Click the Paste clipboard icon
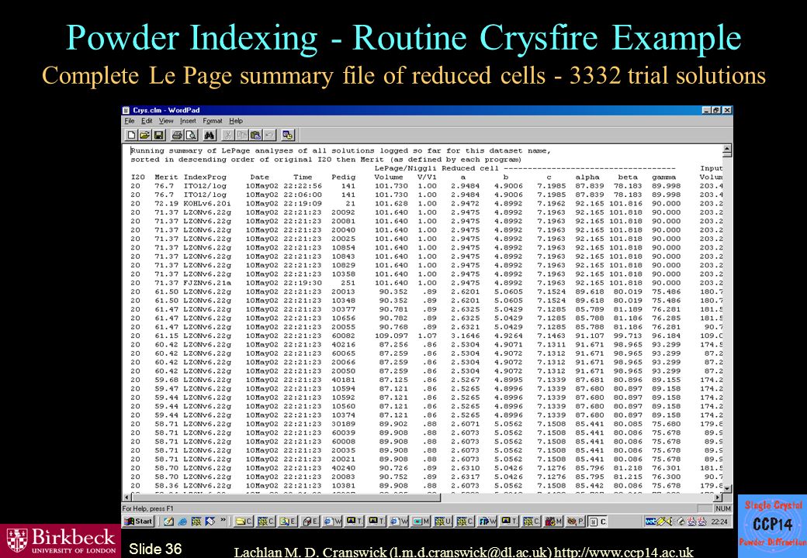This screenshot has width=807, height=558. point(255,135)
